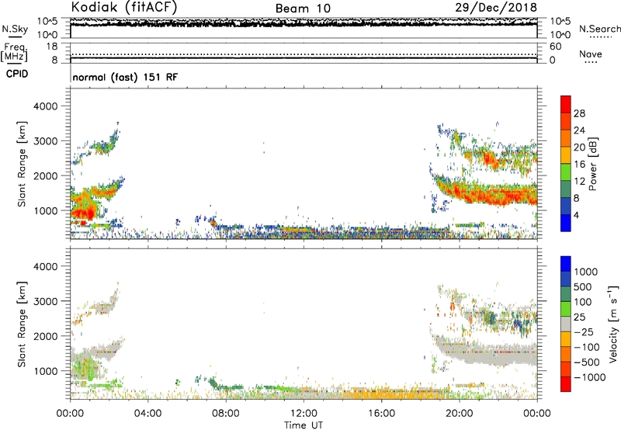Image resolution: width=621 pixels, height=430 pixels.
Task: Click the "04:00" time tick label
Action: point(147,414)
